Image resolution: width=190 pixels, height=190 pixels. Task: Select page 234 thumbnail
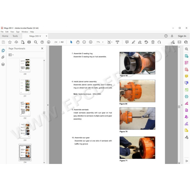(25, 153)
